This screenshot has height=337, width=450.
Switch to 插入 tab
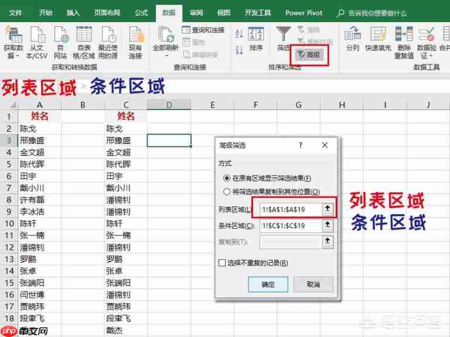pyautogui.click(x=73, y=13)
